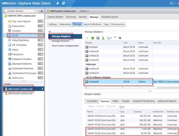179x136 pixels.
Task: Open the vCenter Servers history dropdown
Action: (x=36, y=11)
